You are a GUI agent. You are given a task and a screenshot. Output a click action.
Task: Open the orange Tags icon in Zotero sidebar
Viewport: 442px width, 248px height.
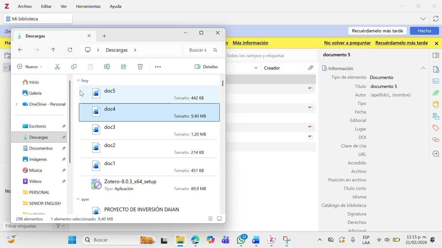pos(436,128)
